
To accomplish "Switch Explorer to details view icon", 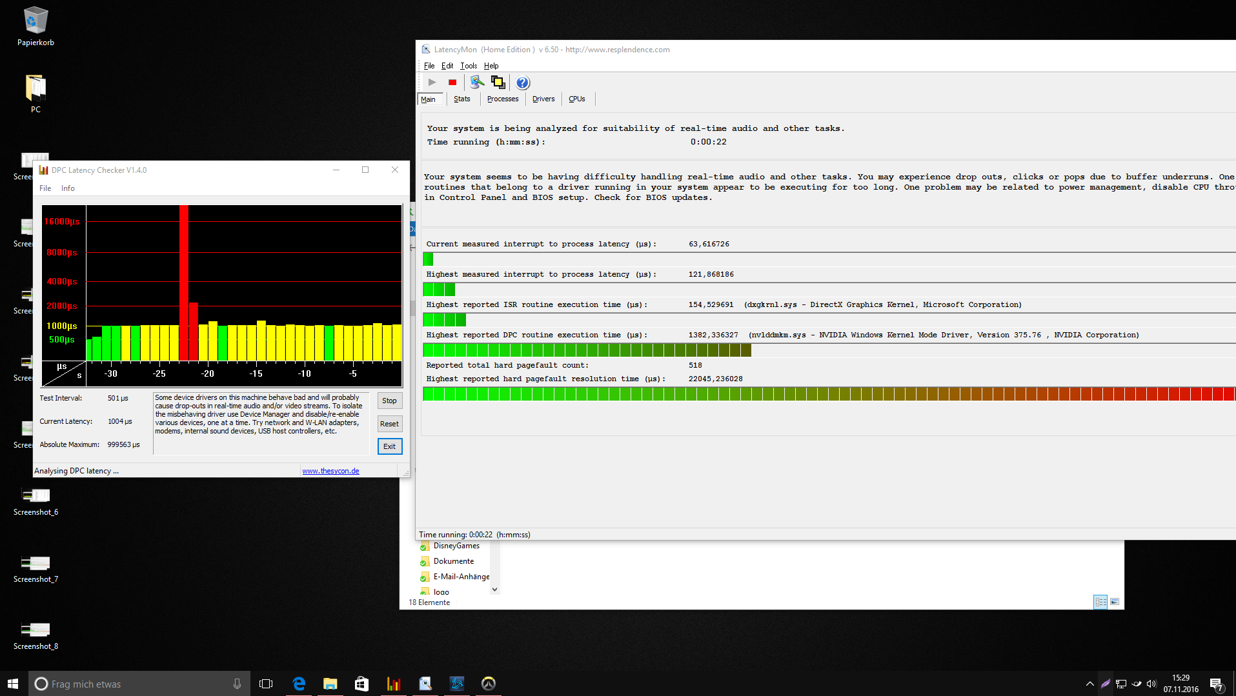I will click(x=1100, y=602).
